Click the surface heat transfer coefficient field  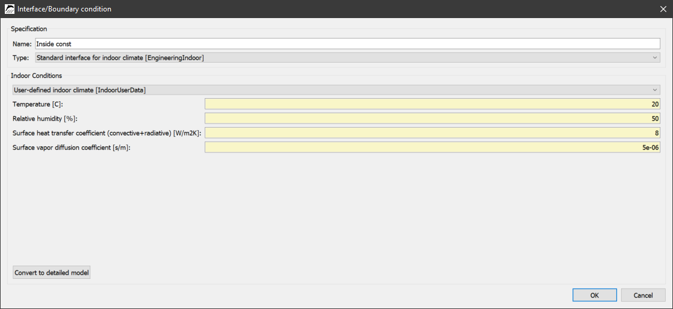click(432, 133)
